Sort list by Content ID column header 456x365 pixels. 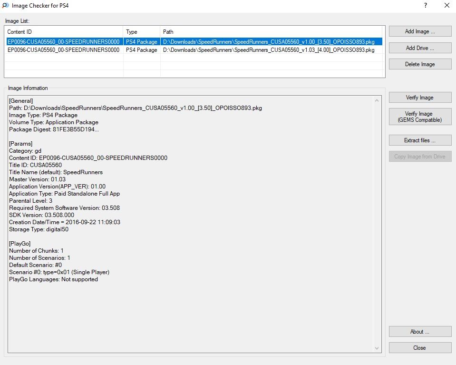pos(64,32)
